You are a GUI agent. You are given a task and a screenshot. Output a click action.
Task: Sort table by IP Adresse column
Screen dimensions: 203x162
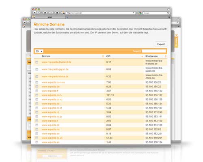151,56
